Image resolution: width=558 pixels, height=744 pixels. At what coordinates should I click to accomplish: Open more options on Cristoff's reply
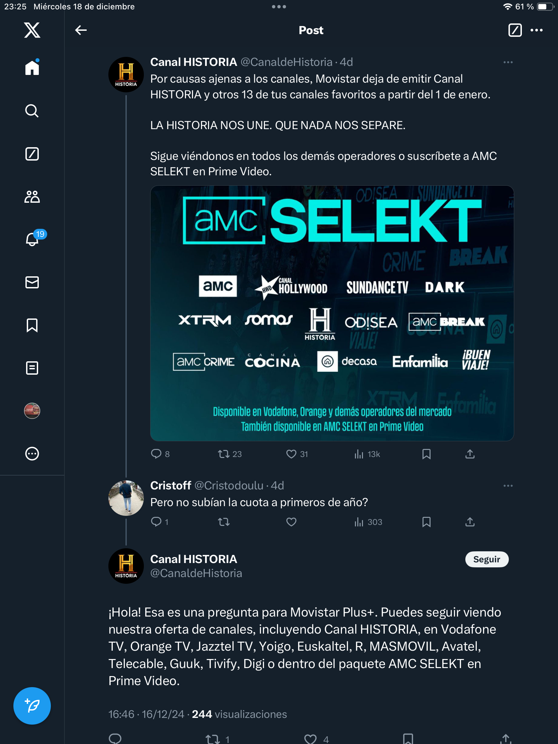tap(508, 486)
